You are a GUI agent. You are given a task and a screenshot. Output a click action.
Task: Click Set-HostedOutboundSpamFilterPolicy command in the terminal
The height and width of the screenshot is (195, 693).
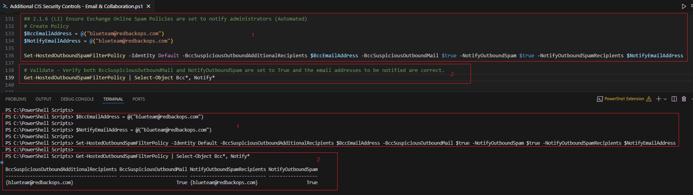tap(122, 143)
